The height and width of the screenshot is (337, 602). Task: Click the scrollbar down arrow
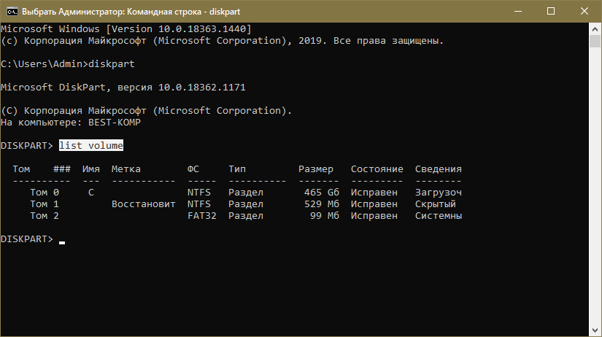pos(595,330)
